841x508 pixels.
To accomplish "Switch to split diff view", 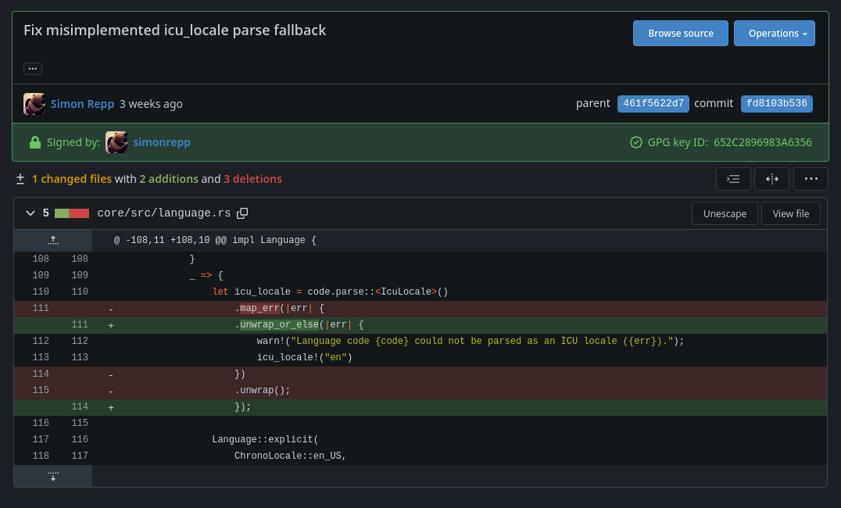I will pyautogui.click(x=771, y=179).
